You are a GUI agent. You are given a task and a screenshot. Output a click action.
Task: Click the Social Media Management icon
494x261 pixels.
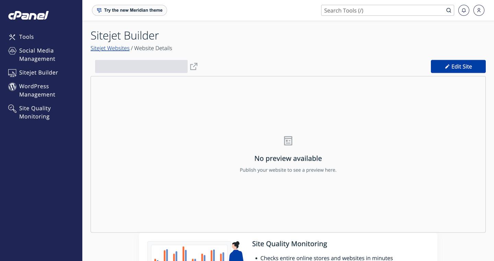[12, 51]
